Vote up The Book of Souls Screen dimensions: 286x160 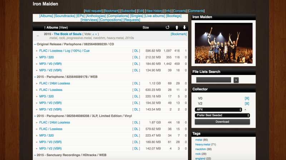93,34
